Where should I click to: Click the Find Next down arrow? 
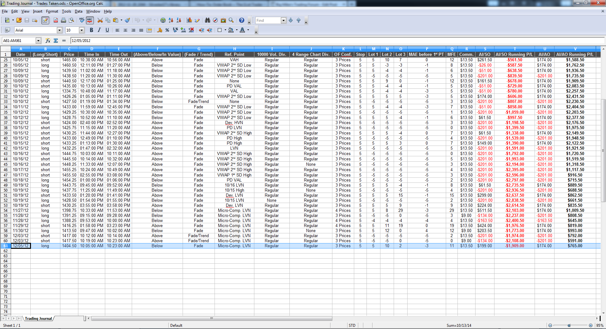click(x=291, y=20)
